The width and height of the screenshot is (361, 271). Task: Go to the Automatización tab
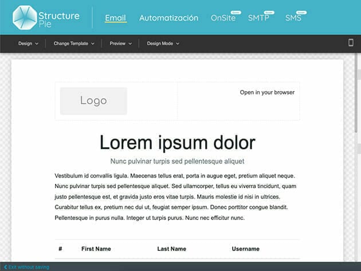(168, 18)
